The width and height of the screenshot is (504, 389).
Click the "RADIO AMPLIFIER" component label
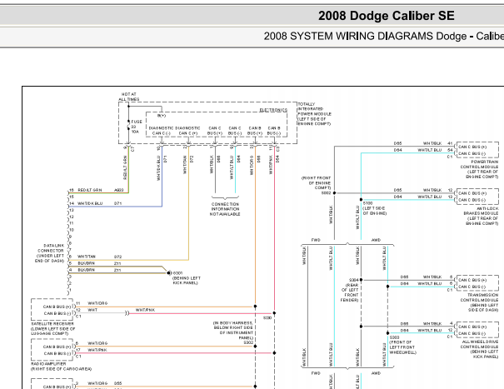pos(61,367)
